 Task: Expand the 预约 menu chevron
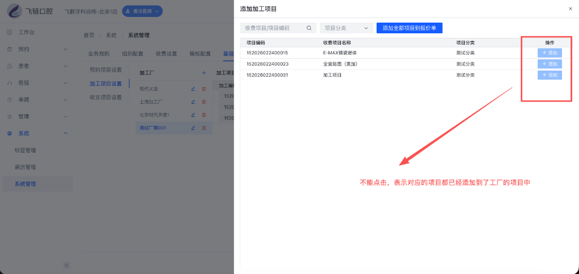pos(66,49)
